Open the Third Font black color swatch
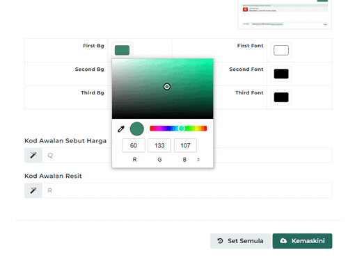Screen dimensions: 355x264 click(x=281, y=97)
